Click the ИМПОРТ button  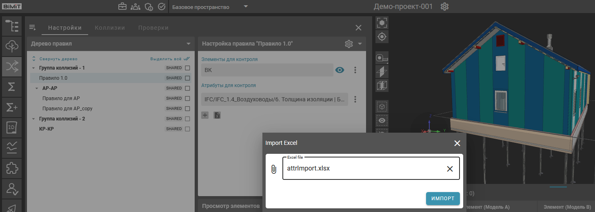point(443,199)
